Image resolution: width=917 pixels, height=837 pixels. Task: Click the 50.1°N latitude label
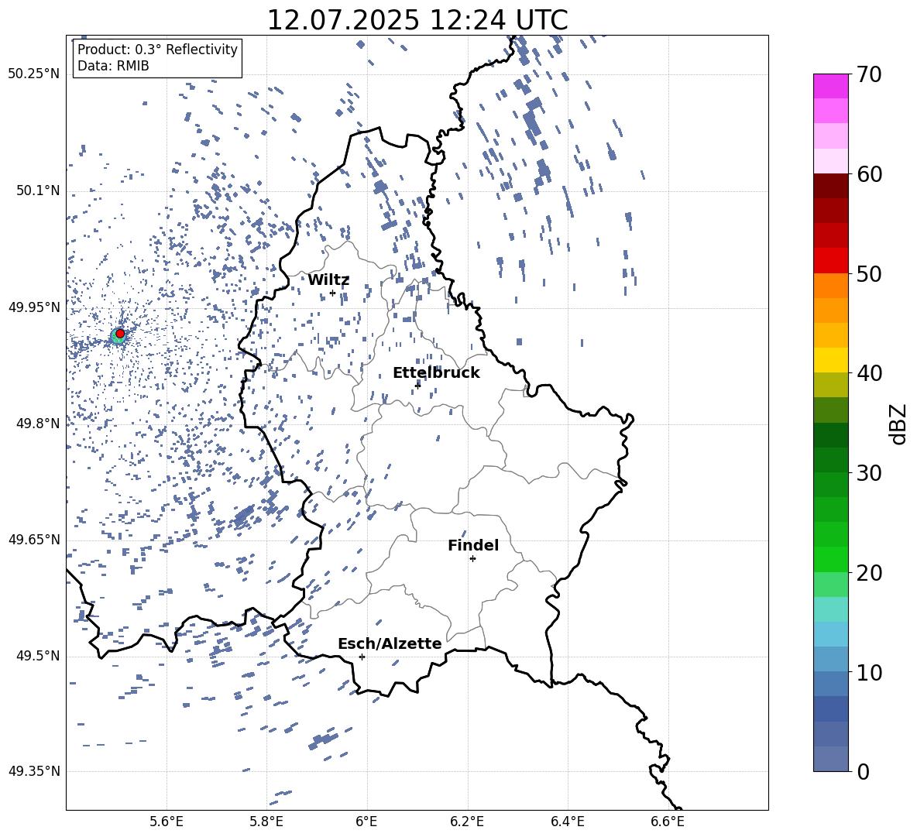pos(38,190)
